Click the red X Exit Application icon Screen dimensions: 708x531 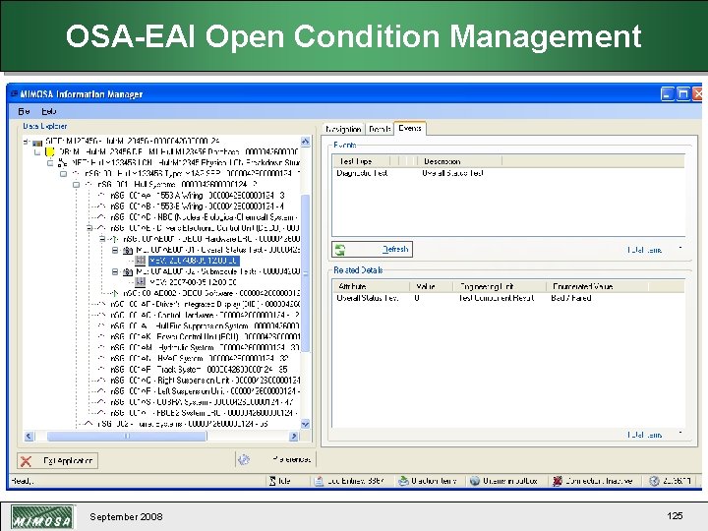point(27,461)
